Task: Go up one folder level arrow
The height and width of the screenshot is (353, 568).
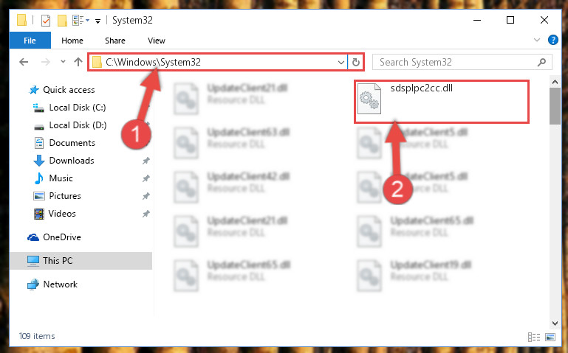Action: tap(78, 62)
